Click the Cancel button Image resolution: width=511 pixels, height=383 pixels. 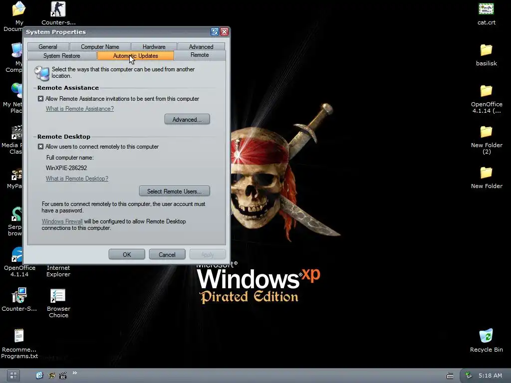coord(167,254)
